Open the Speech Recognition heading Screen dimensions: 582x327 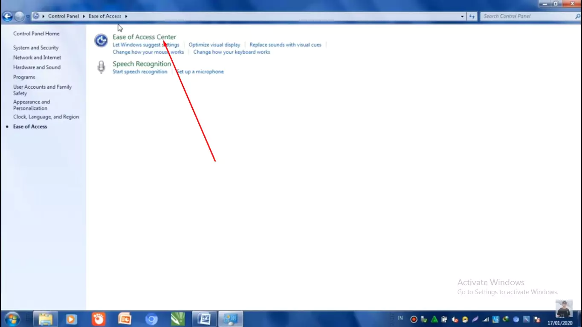142,64
